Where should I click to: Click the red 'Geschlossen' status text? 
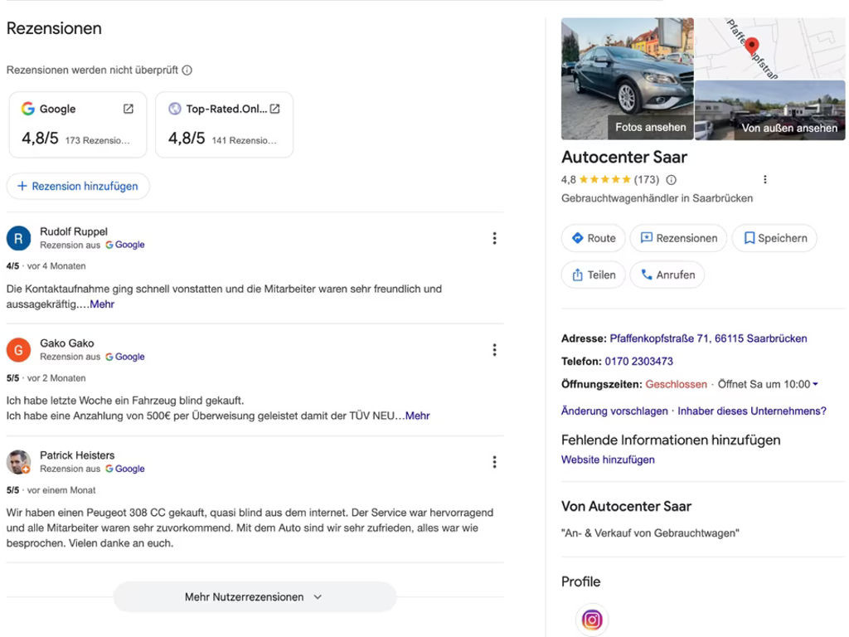coord(677,385)
